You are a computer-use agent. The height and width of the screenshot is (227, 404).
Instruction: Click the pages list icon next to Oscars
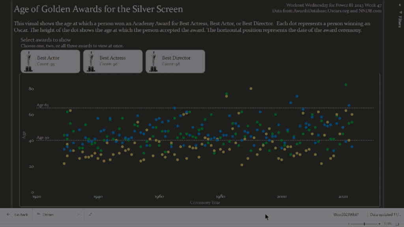tap(39, 214)
